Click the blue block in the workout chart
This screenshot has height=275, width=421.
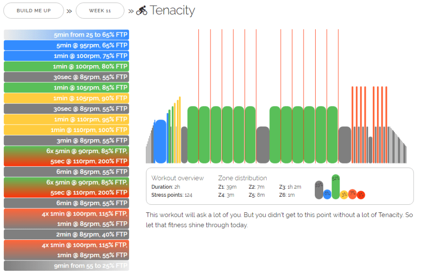tap(160, 141)
